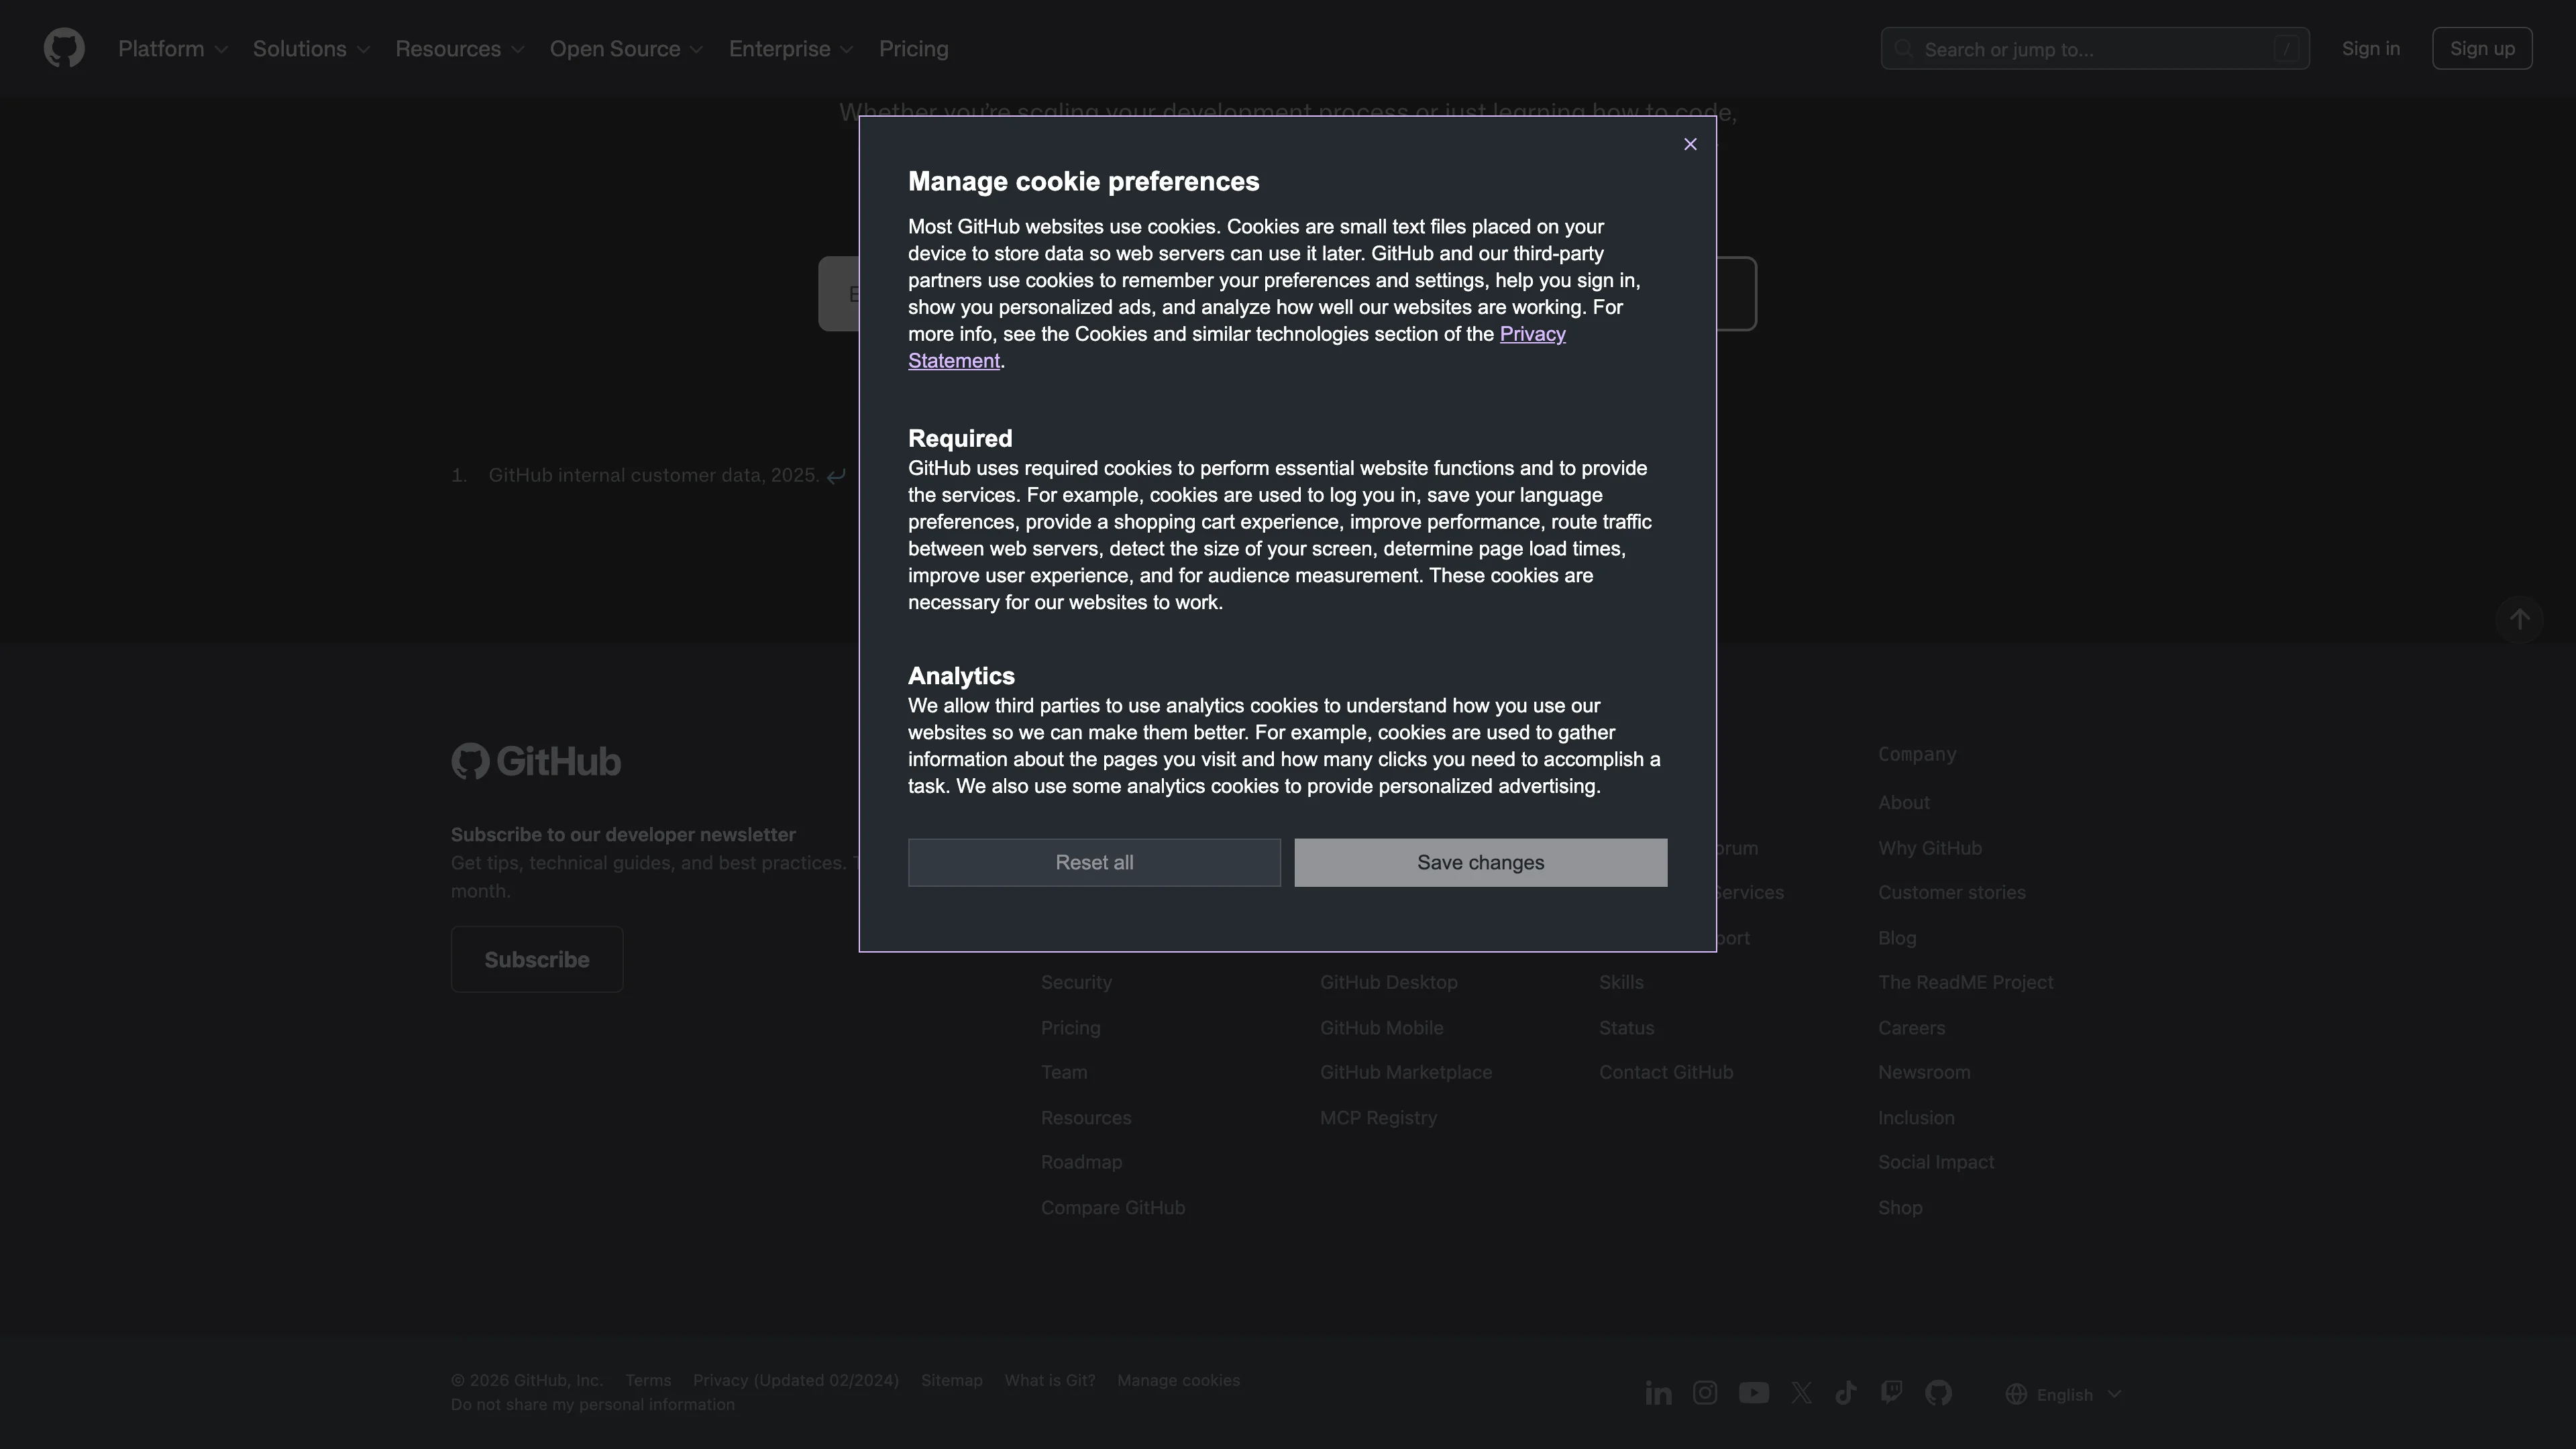Click the Sign up button
Screen dimensions: 2576x1449
pos(2482,49)
